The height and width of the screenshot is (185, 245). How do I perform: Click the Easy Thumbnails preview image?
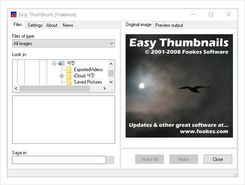point(179,86)
